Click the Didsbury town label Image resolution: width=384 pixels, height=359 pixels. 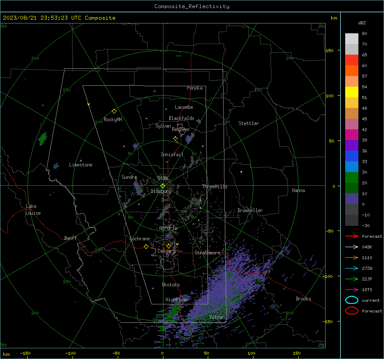(x=161, y=191)
